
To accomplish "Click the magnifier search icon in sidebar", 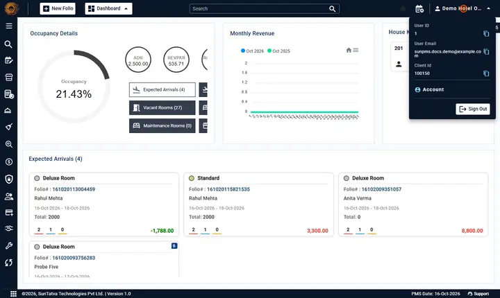I will click(x=8, y=44).
